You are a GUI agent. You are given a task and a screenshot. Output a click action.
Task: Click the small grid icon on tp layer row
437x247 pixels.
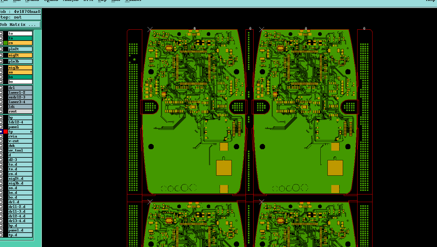tap(31, 132)
